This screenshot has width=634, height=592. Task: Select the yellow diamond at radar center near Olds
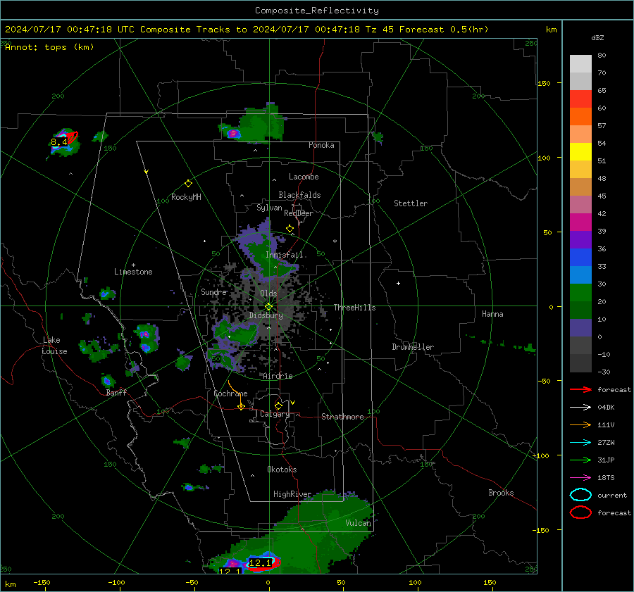[268, 307]
